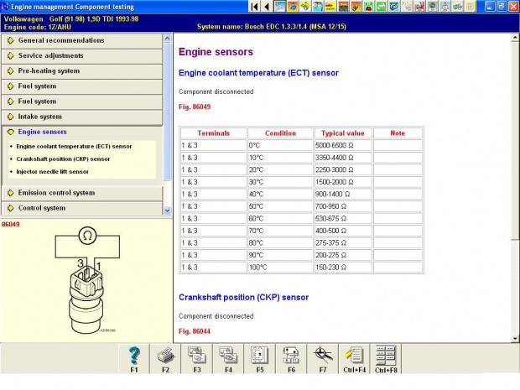Select Crankshaft position (CKP) sensor item
The height and width of the screenshot is (390, 520).
click(x=63, y=159)
